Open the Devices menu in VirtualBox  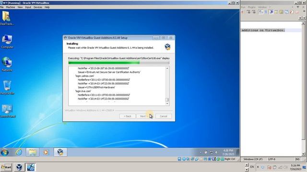38,7
